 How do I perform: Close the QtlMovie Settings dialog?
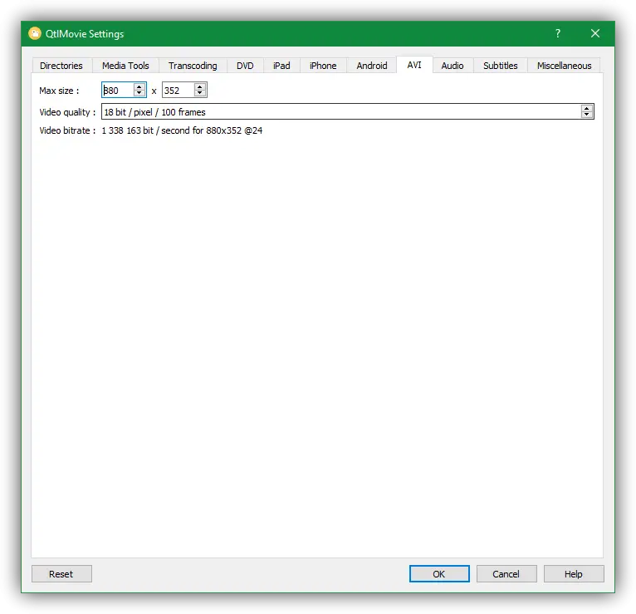(x=595, y=33)
